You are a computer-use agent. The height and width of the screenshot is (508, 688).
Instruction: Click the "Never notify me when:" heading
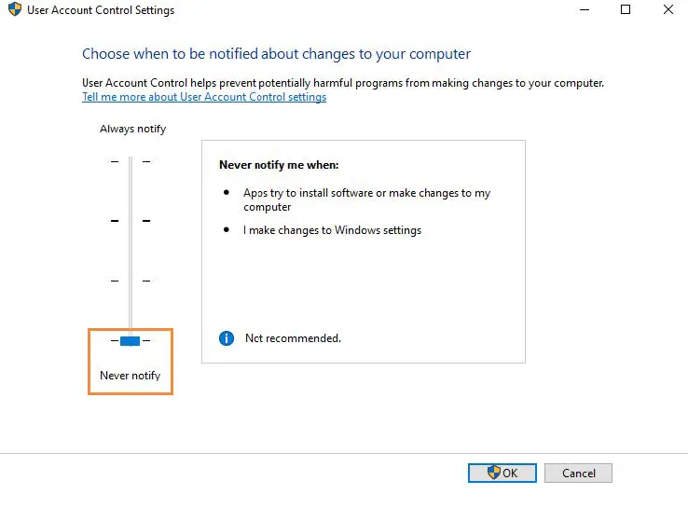(x=279, y=165)
